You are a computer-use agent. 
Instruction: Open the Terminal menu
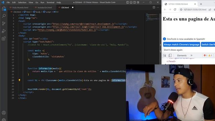(50, 2)
